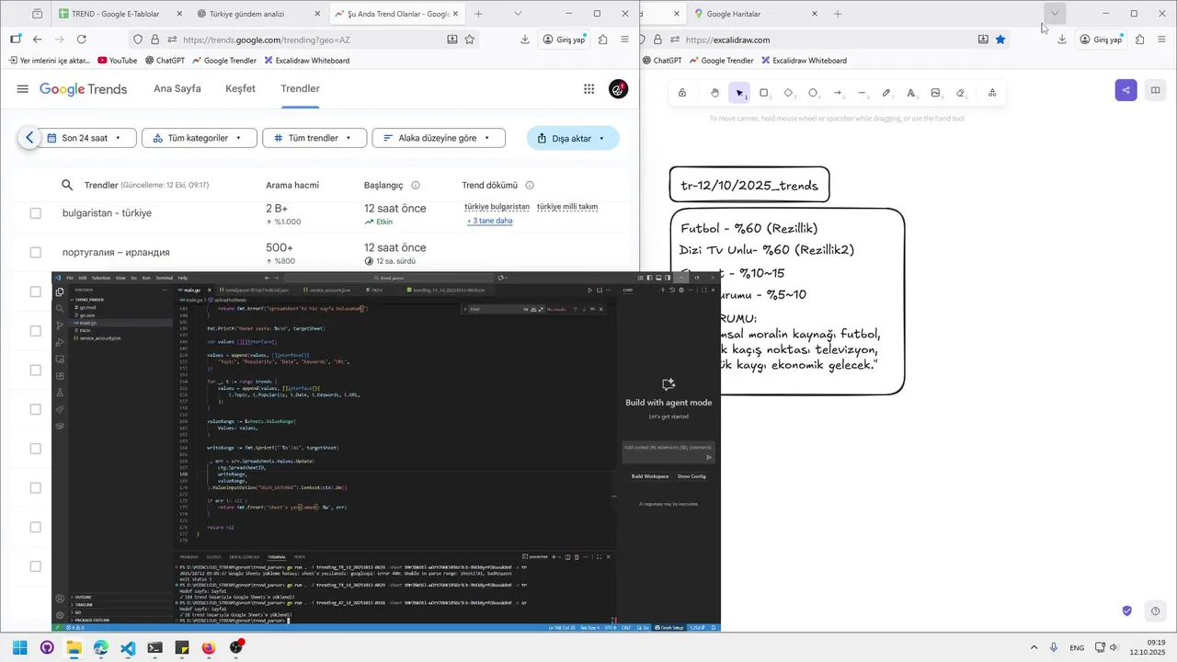
Task: Click the ENG language indicator
Action: (x=1077, y=648)
